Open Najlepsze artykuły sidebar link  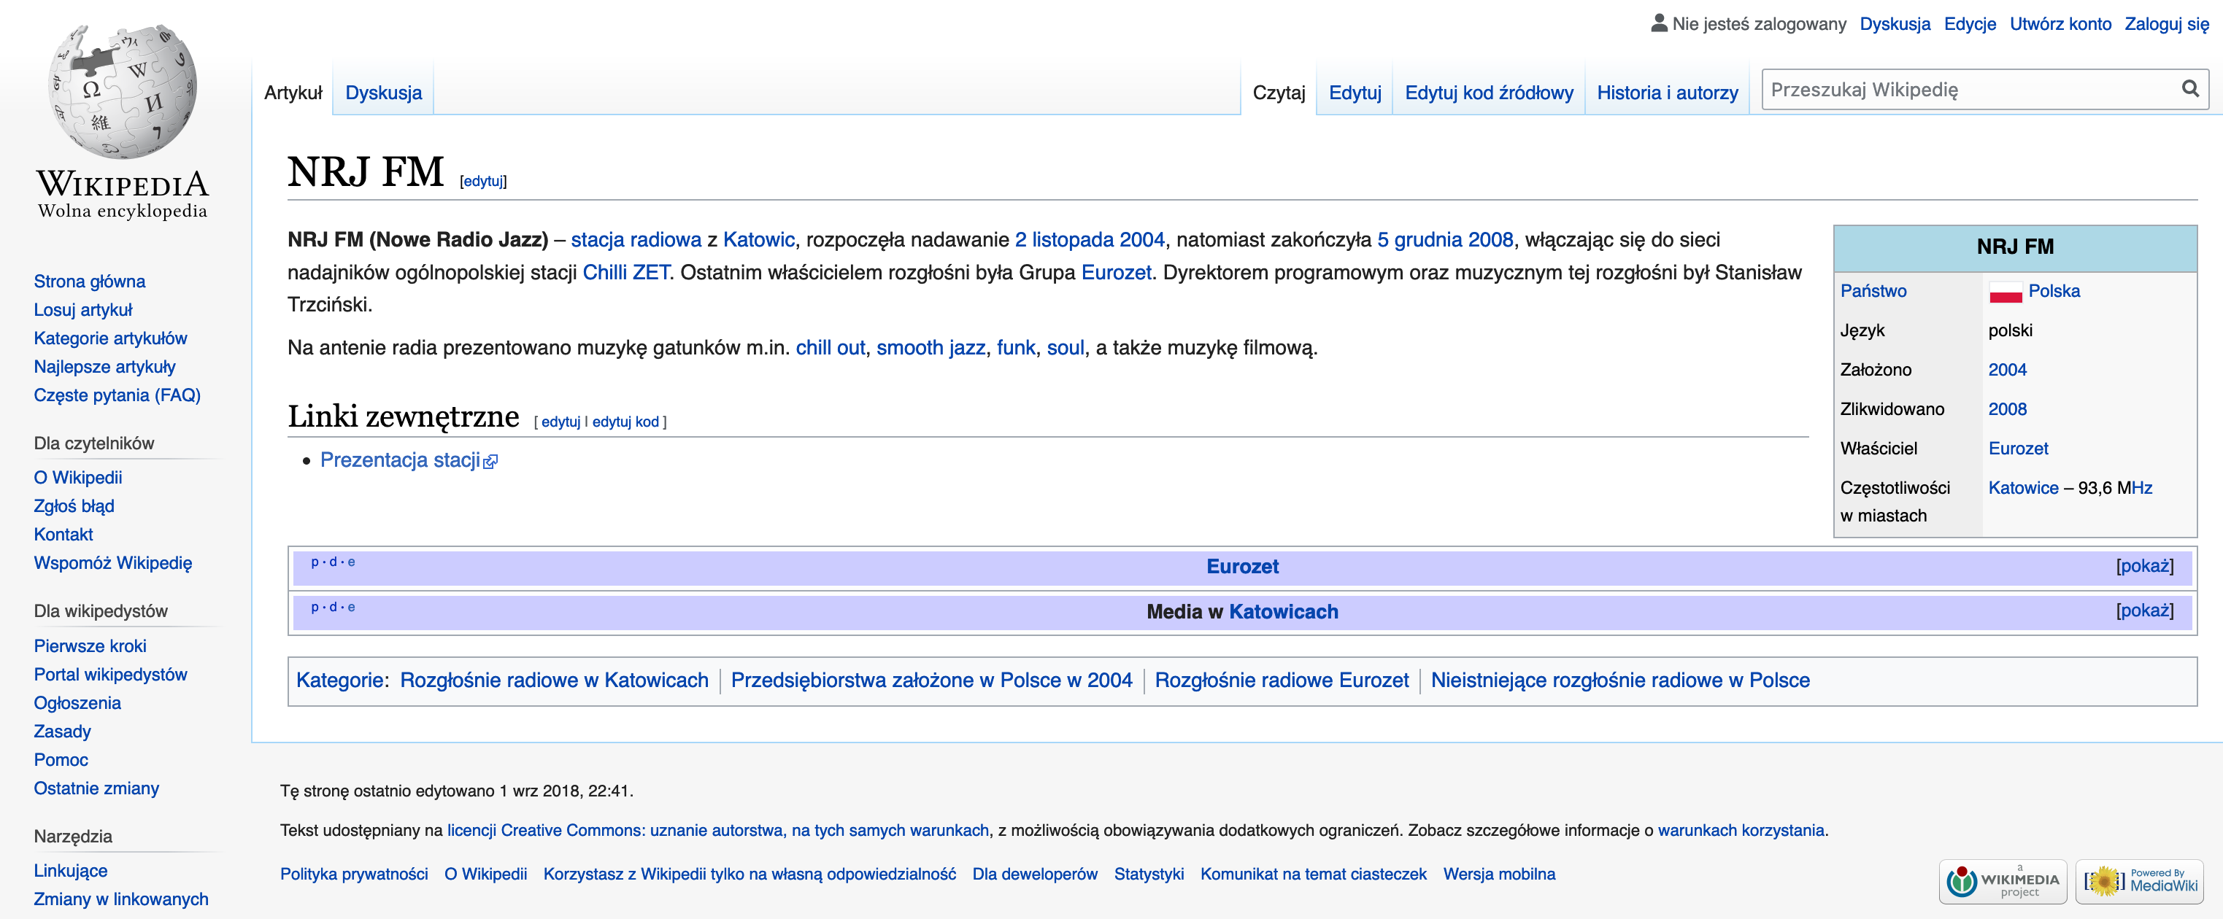(x=104, y=368)
